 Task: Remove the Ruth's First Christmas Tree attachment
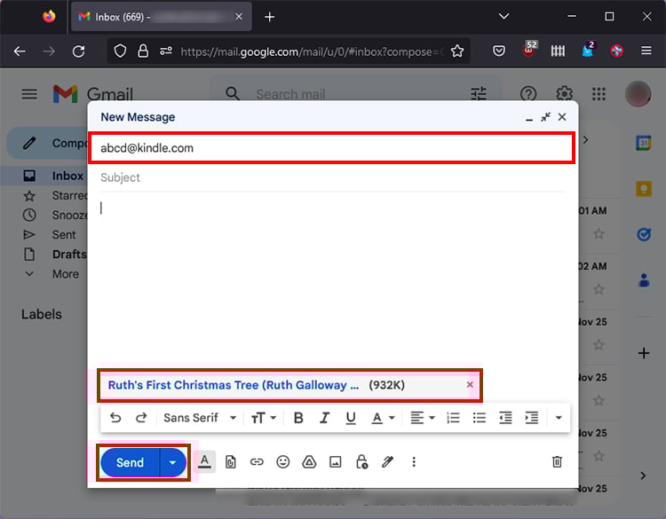(x=470, y=385)
